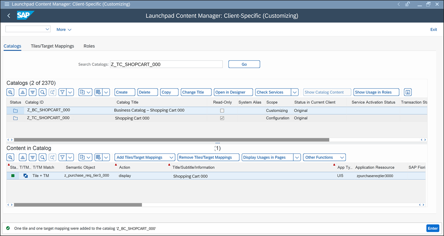444x236 pixels.
Task: Sort ascending in Content in Catalog toolbar
Action: pyautogui.click(x=23, y=157)
